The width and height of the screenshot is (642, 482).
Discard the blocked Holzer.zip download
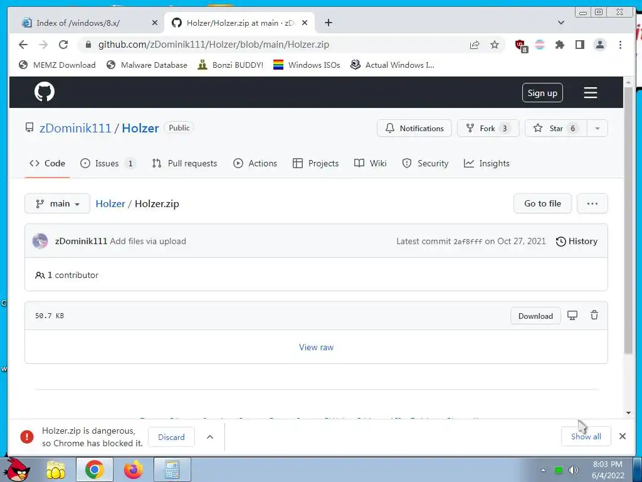coord(171,437)
